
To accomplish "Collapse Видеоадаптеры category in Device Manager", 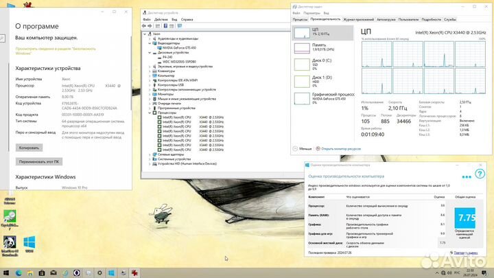I will point(150,43).
